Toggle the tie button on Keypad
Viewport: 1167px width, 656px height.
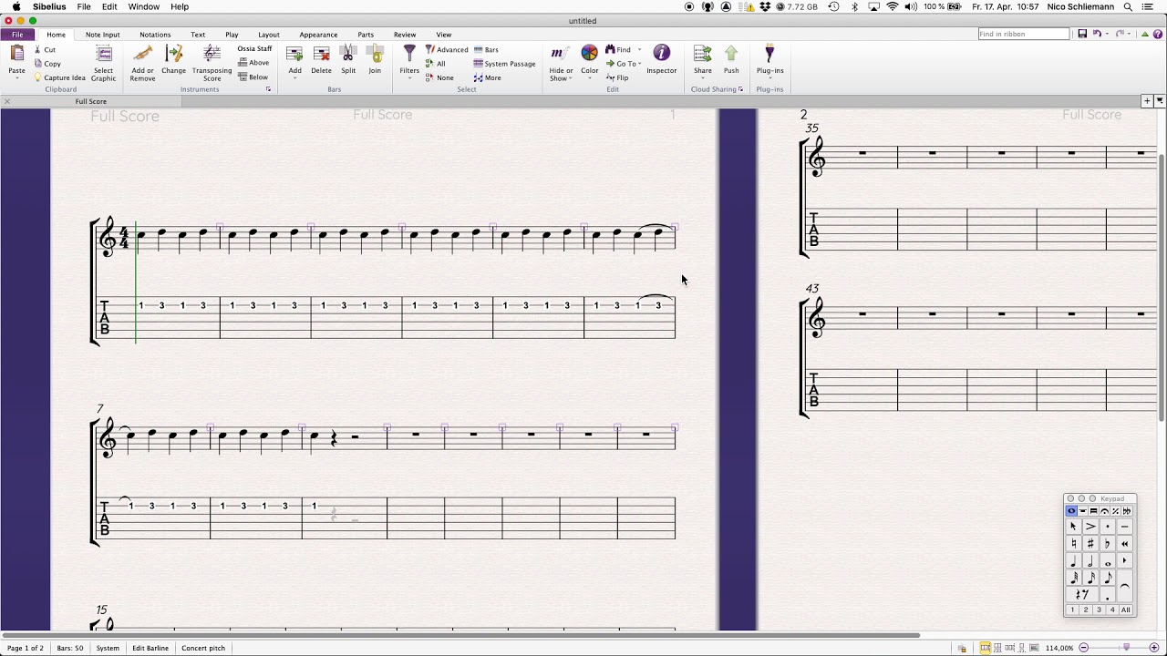point(1125,586)
